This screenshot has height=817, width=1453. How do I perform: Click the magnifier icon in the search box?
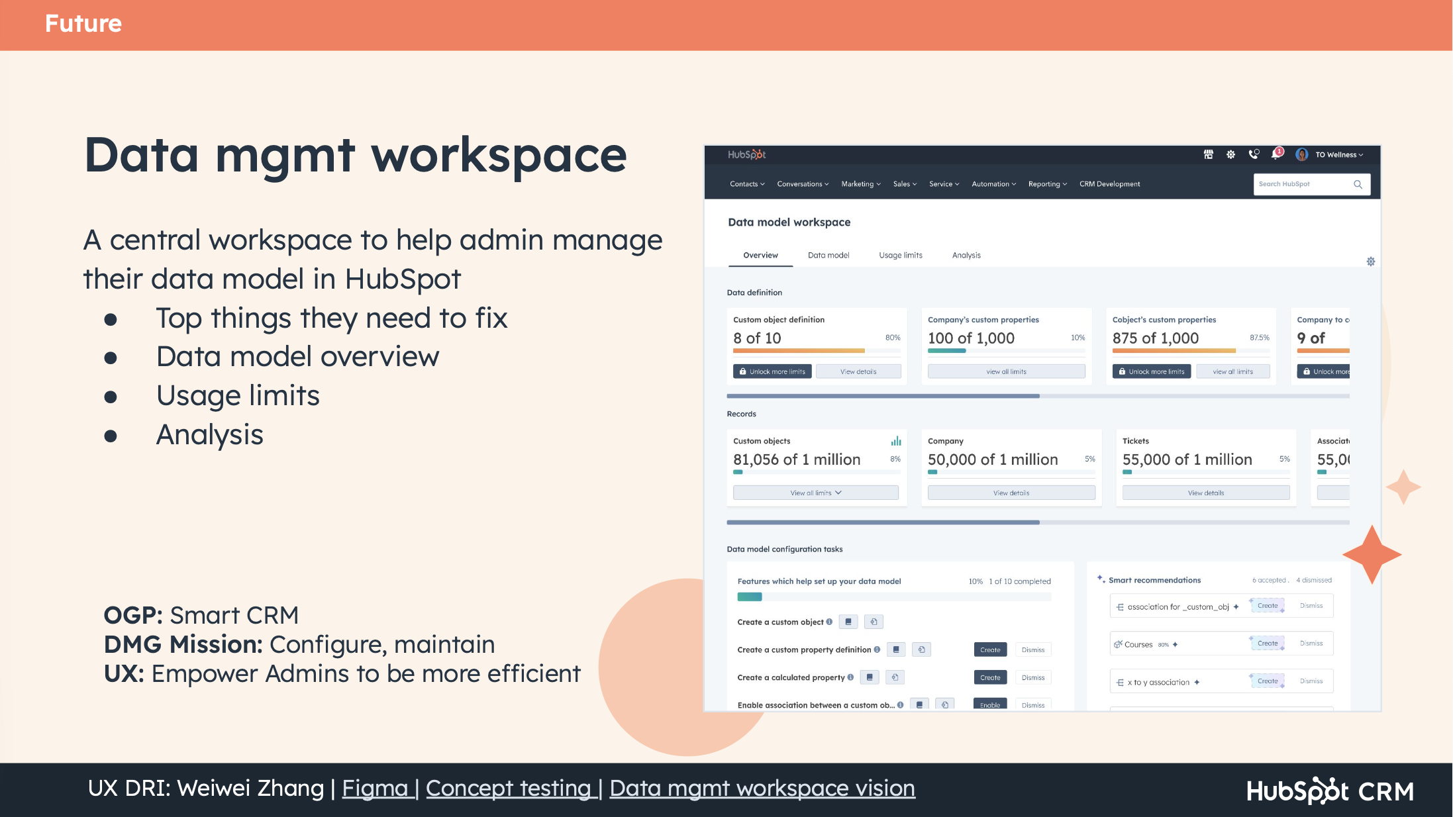click(x=1358, y=184)
